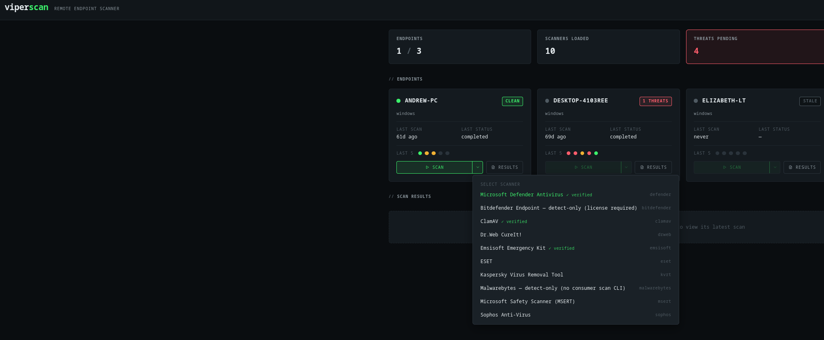This screenshot has height=340, width=824.
Task: Choose Bitdefender Endpoint detect-only scanner
Action: 576,208
